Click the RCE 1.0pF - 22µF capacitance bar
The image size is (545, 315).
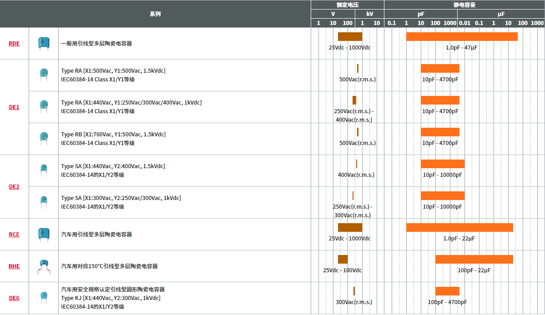click(459, 227)
